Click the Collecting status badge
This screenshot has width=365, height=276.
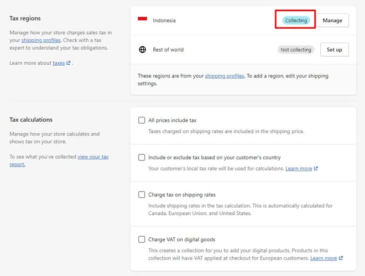(296, 21)
